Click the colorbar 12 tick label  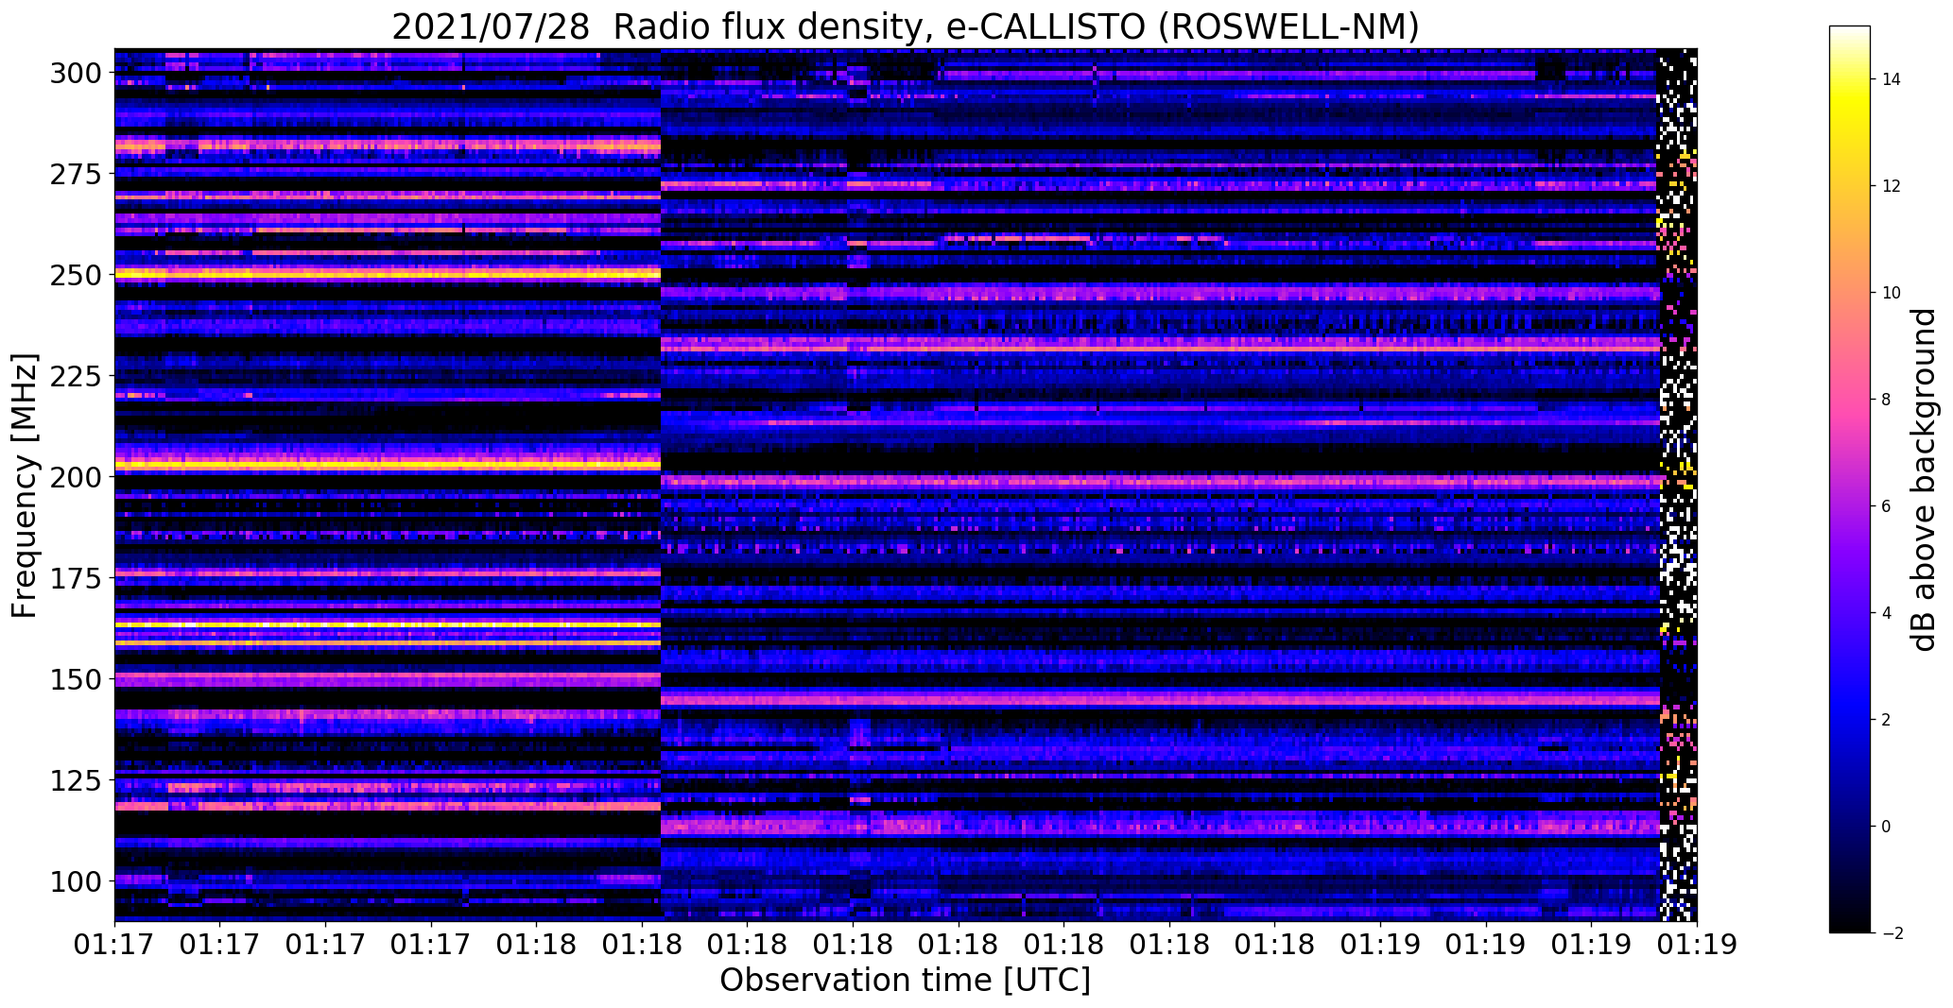click(1891, 186)
